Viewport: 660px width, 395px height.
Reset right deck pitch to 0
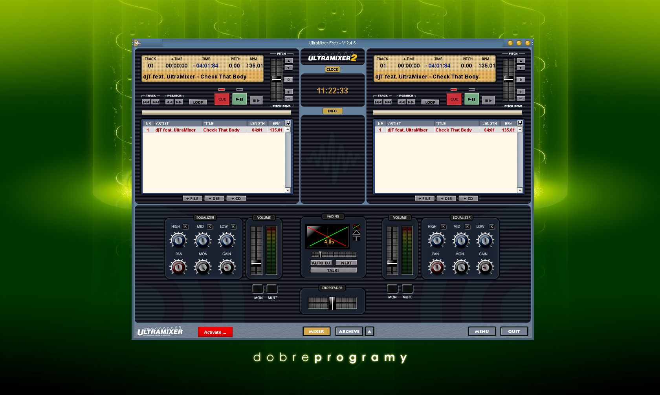(521, 79)
